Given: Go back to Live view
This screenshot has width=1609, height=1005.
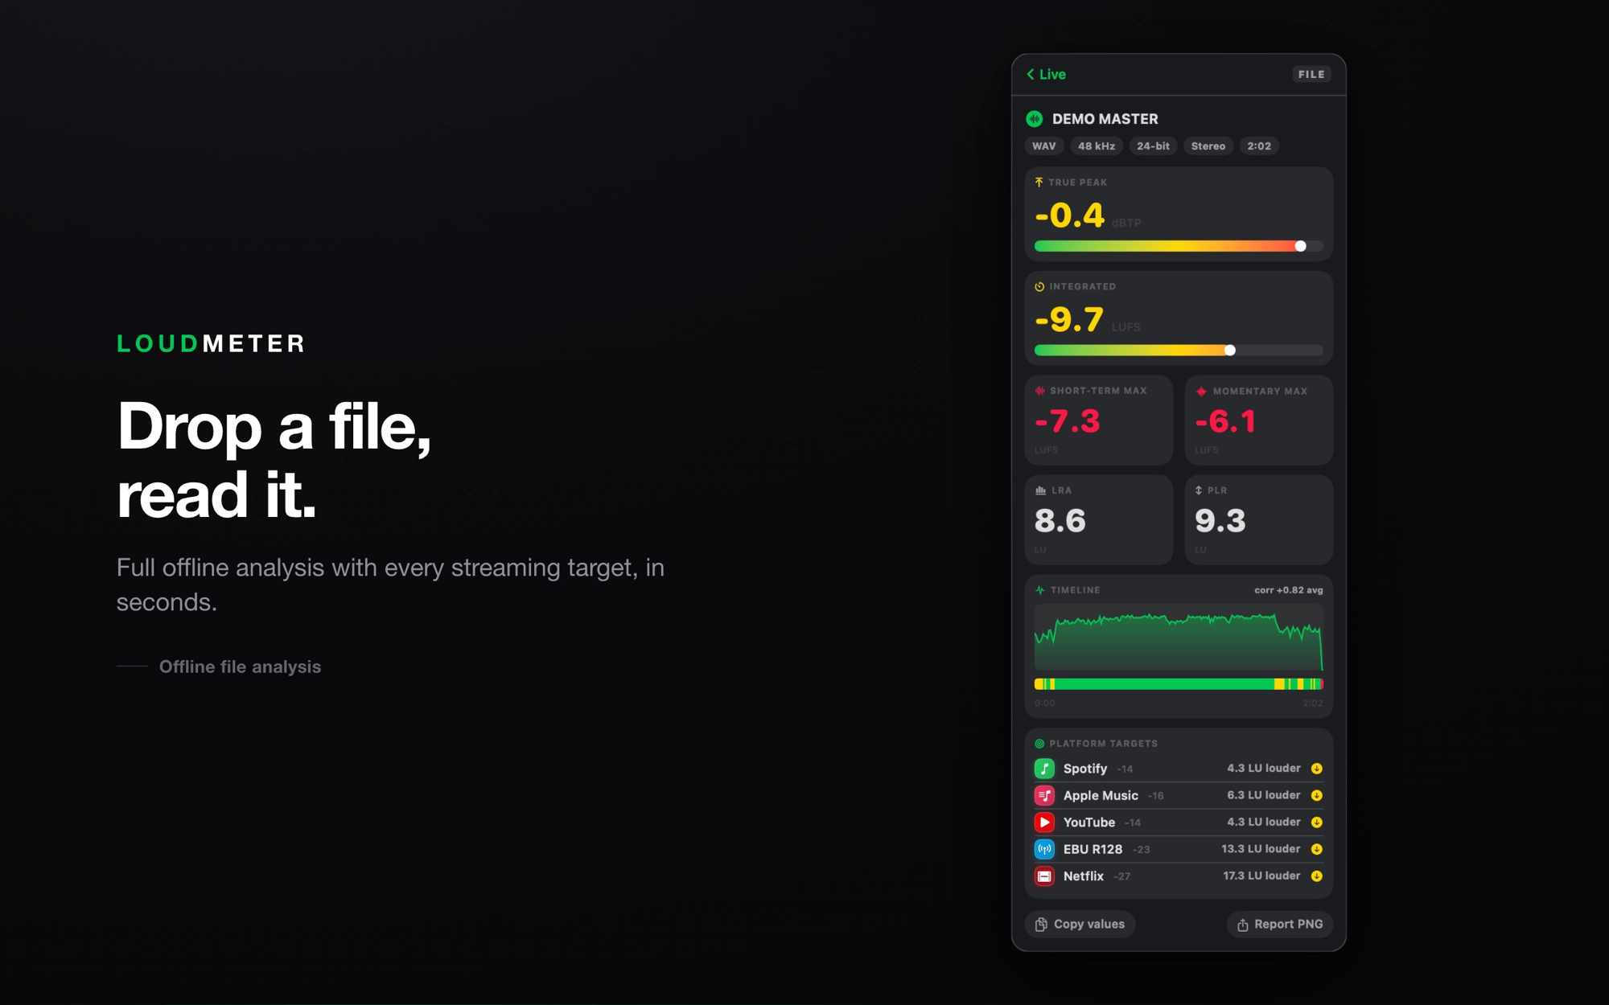Looking at the screenshot, I should point(1046,74).
